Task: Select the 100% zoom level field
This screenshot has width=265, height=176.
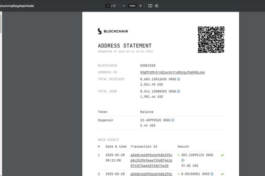Action: (x=132, y=6)
